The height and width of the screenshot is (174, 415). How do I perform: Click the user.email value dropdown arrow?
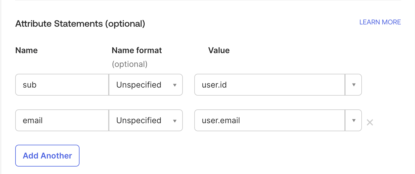[x=353, y=120]
